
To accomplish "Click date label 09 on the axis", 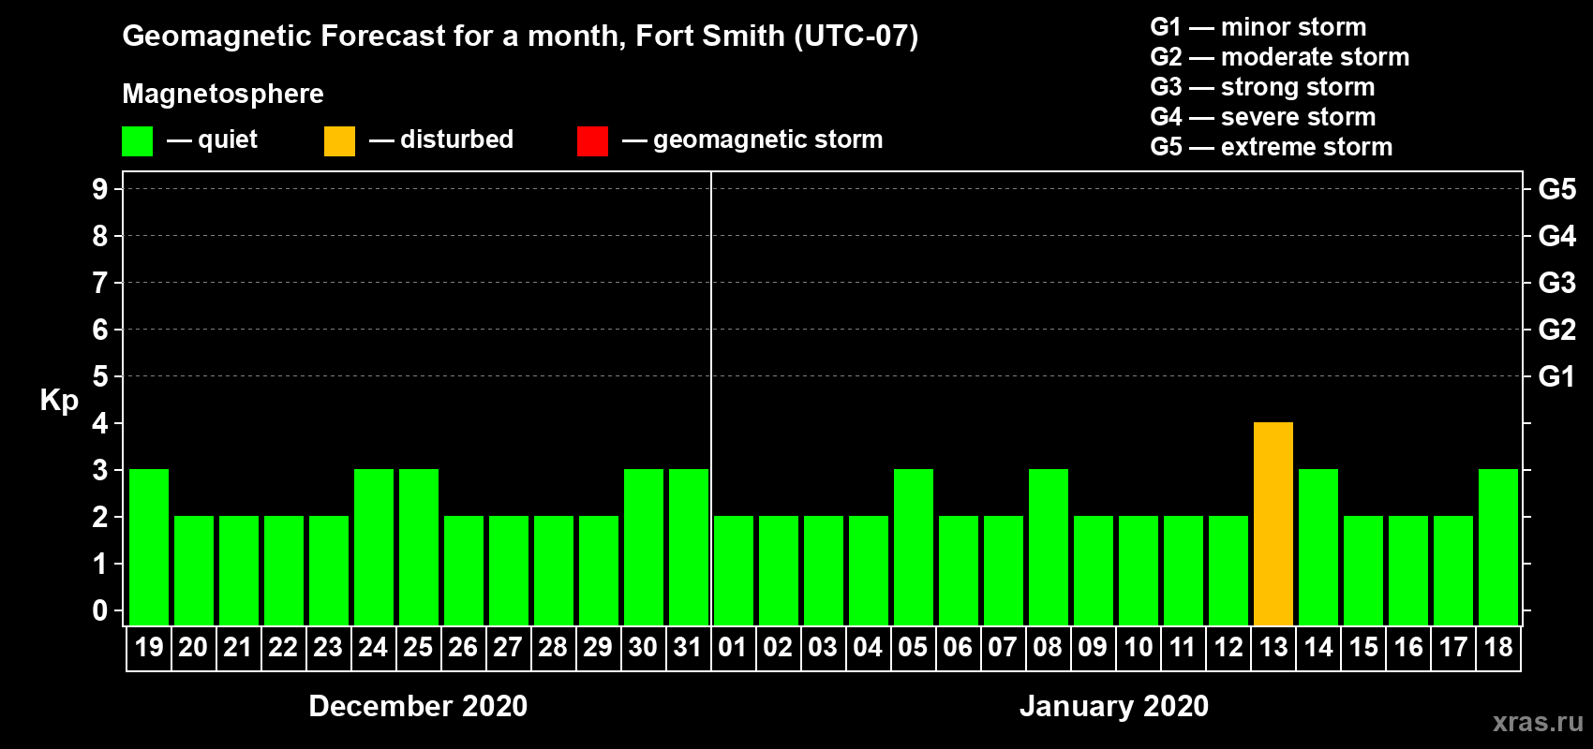I will tap(1093, 647).
